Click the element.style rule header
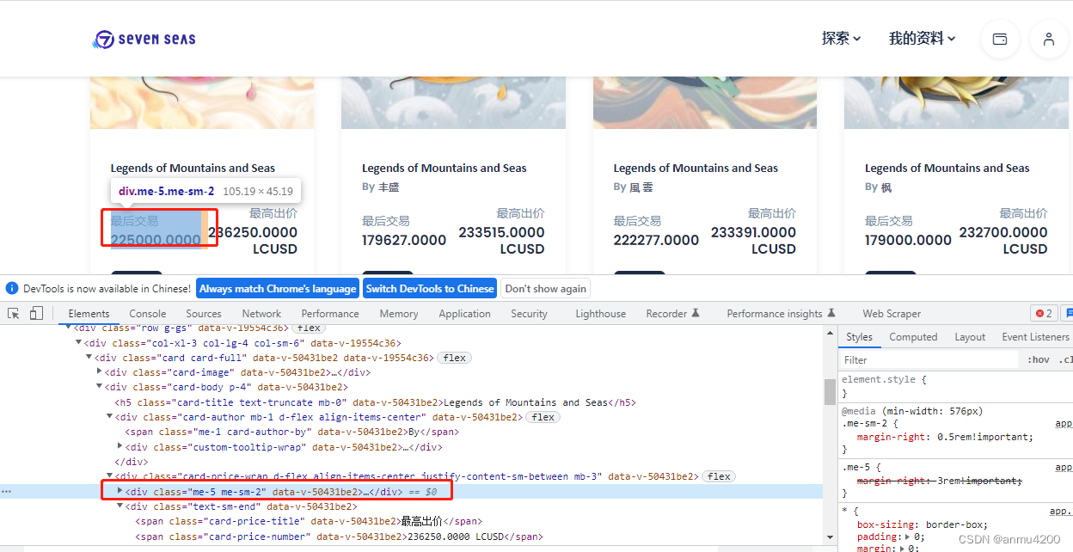Image resolution: width=1073 pixels, height=552 pixels. (x=884, y=379)
